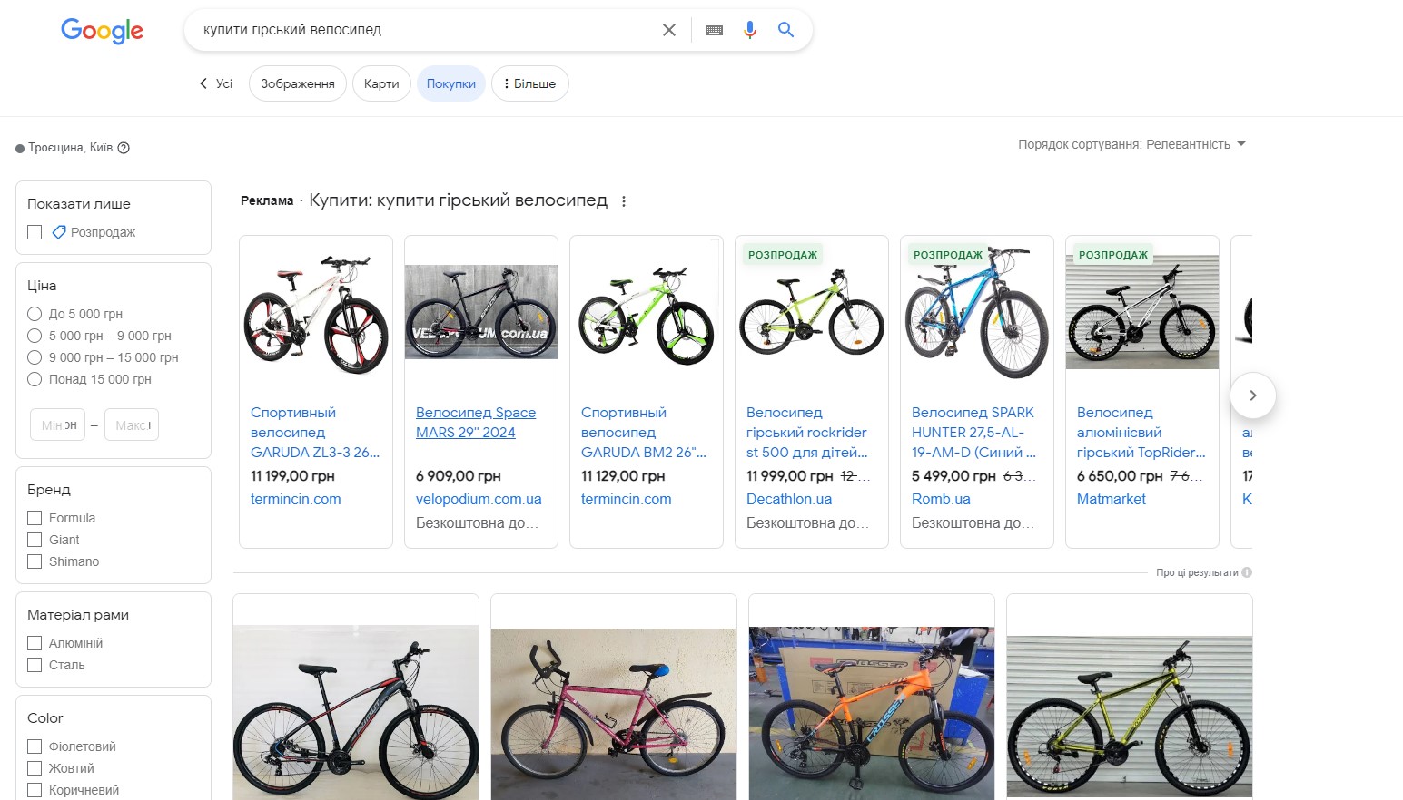Click the magnifying glass search icon
Image resolution: width=1403 pixels, height=800 pixels.
785,30
